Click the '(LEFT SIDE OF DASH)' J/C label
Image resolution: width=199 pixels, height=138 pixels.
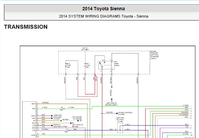point(120,119)
